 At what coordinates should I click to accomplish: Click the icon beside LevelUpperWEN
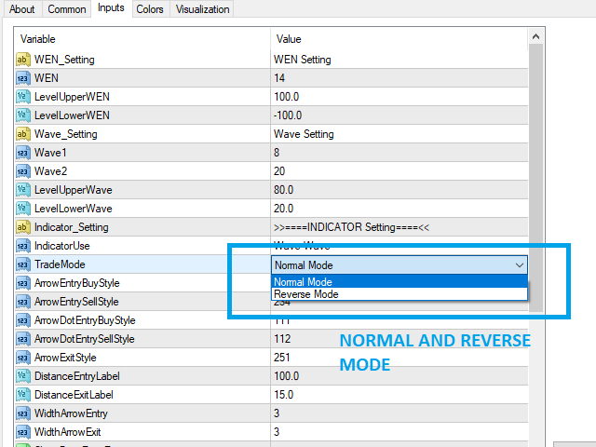(23, 97)
